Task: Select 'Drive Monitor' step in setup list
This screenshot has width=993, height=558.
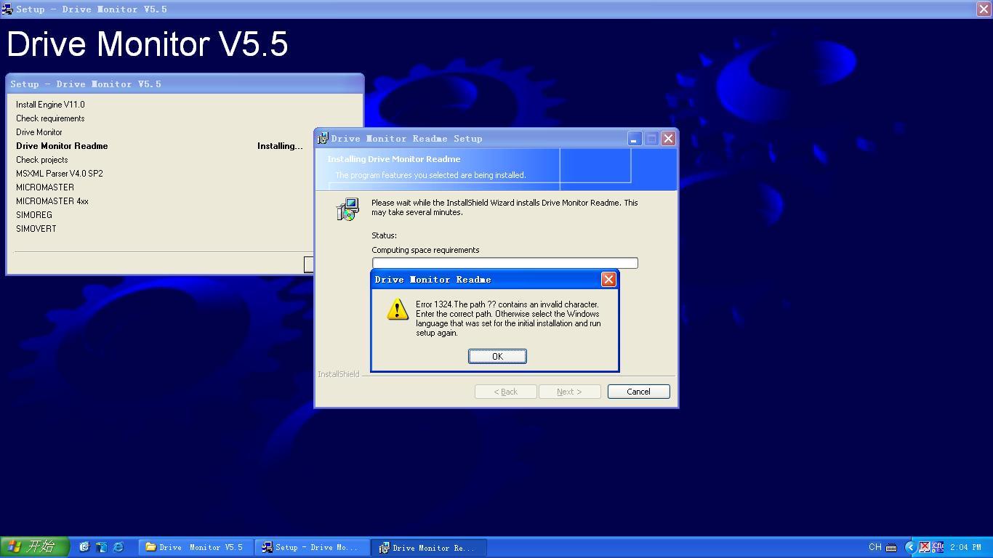Action: [39, 132]
